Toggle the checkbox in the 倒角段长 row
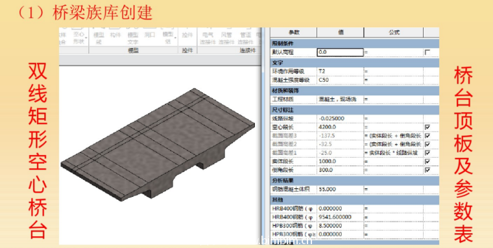 [427, 169]
